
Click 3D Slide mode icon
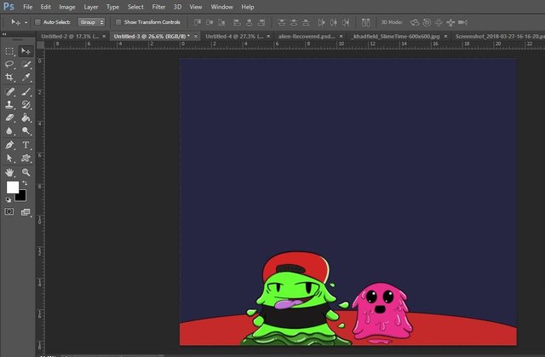(450, 23)
